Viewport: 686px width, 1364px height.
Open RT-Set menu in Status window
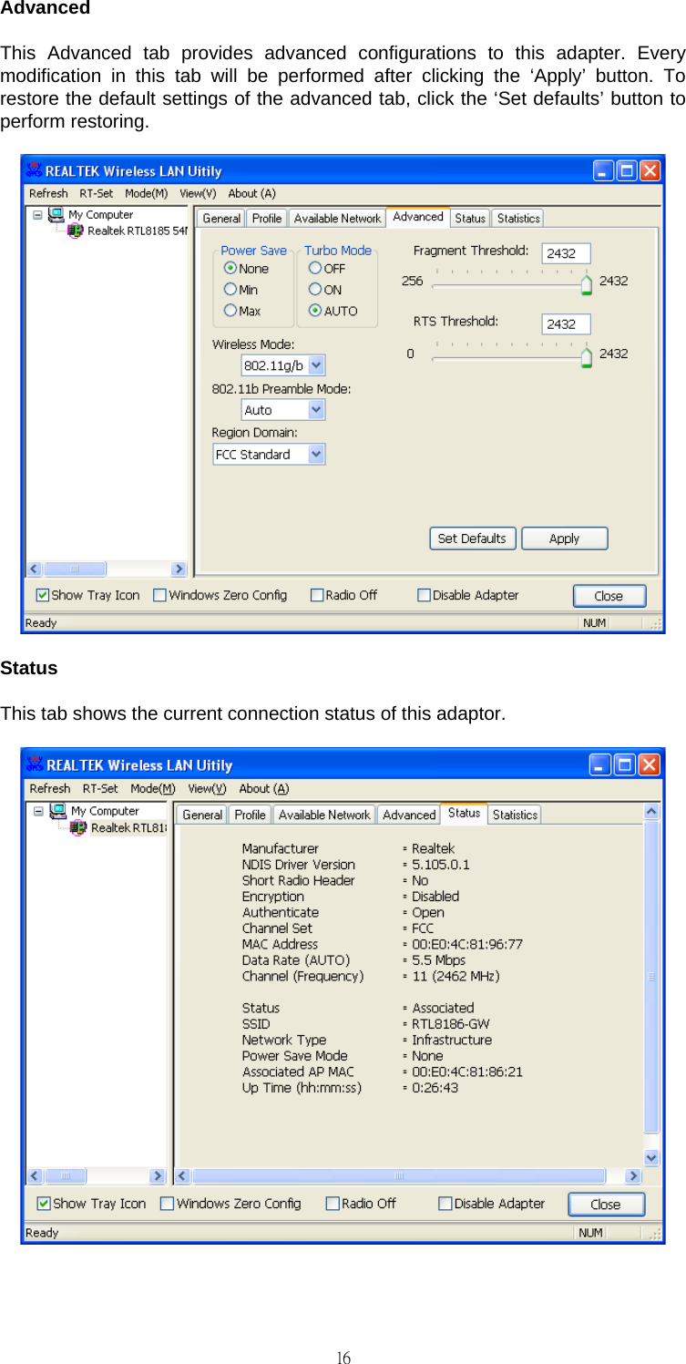(100, 788)
